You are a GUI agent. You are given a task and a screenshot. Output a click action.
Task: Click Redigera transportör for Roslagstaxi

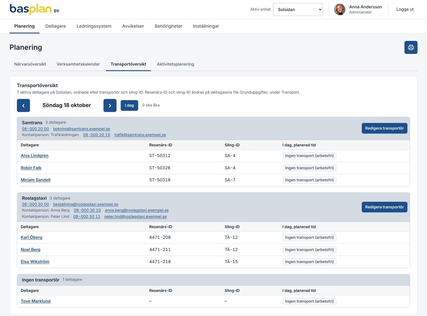[384, 207]
